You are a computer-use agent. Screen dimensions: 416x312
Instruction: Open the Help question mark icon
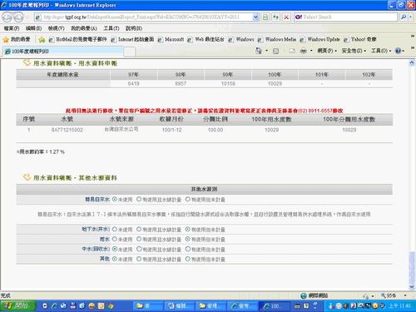(398, 51)
